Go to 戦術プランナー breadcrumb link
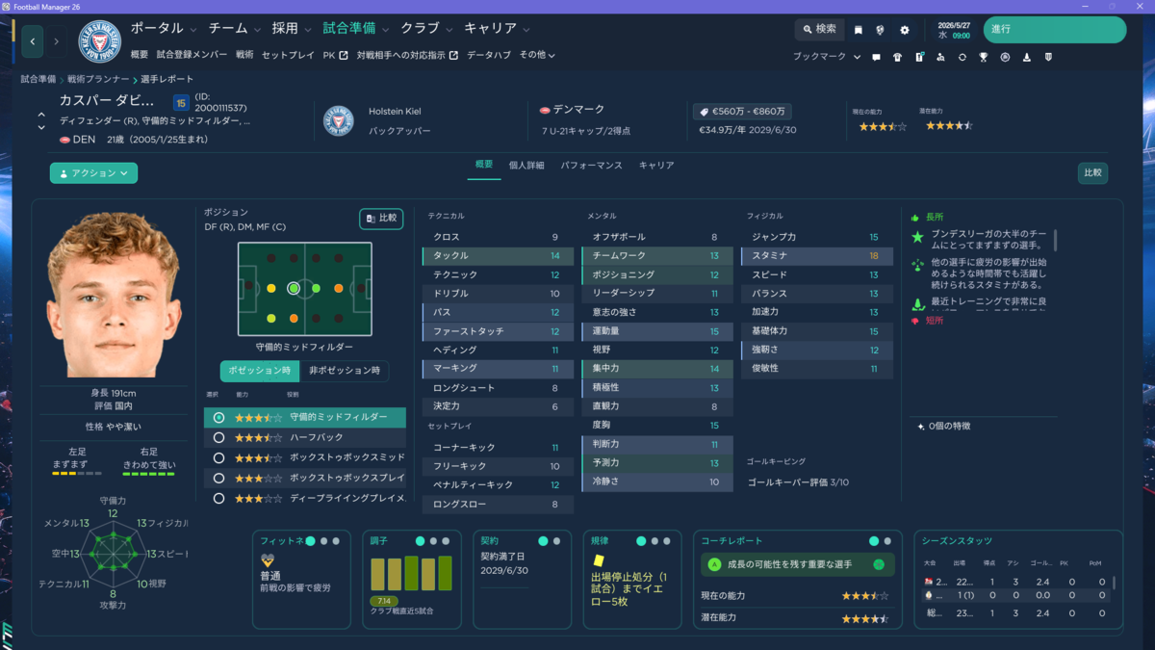Image resolution: width=1155 pixels, height=650 pixels. point(96,79)
